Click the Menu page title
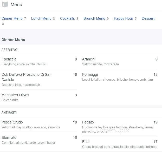 click(16, 5)
